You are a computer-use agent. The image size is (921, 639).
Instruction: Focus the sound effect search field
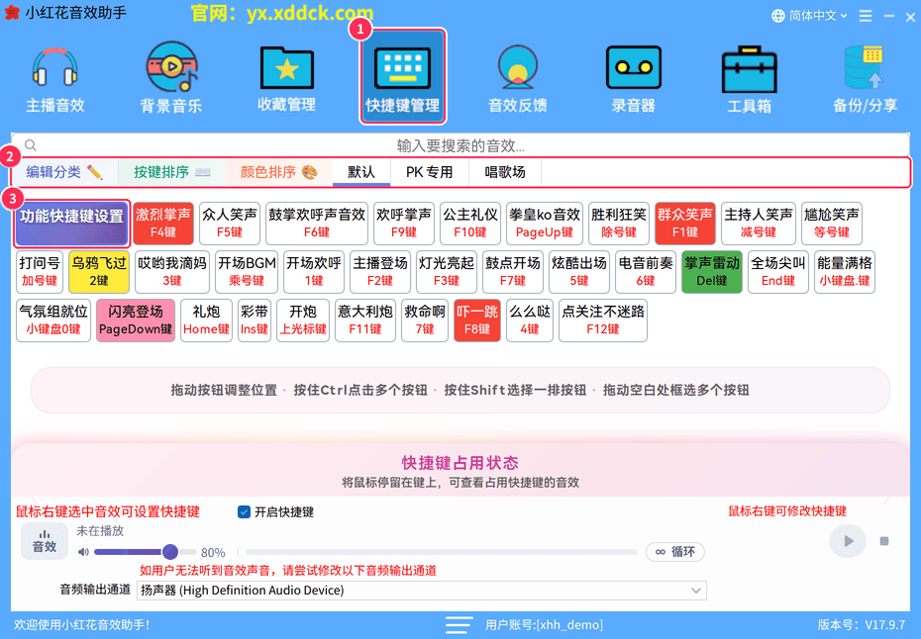pos(460,145)
